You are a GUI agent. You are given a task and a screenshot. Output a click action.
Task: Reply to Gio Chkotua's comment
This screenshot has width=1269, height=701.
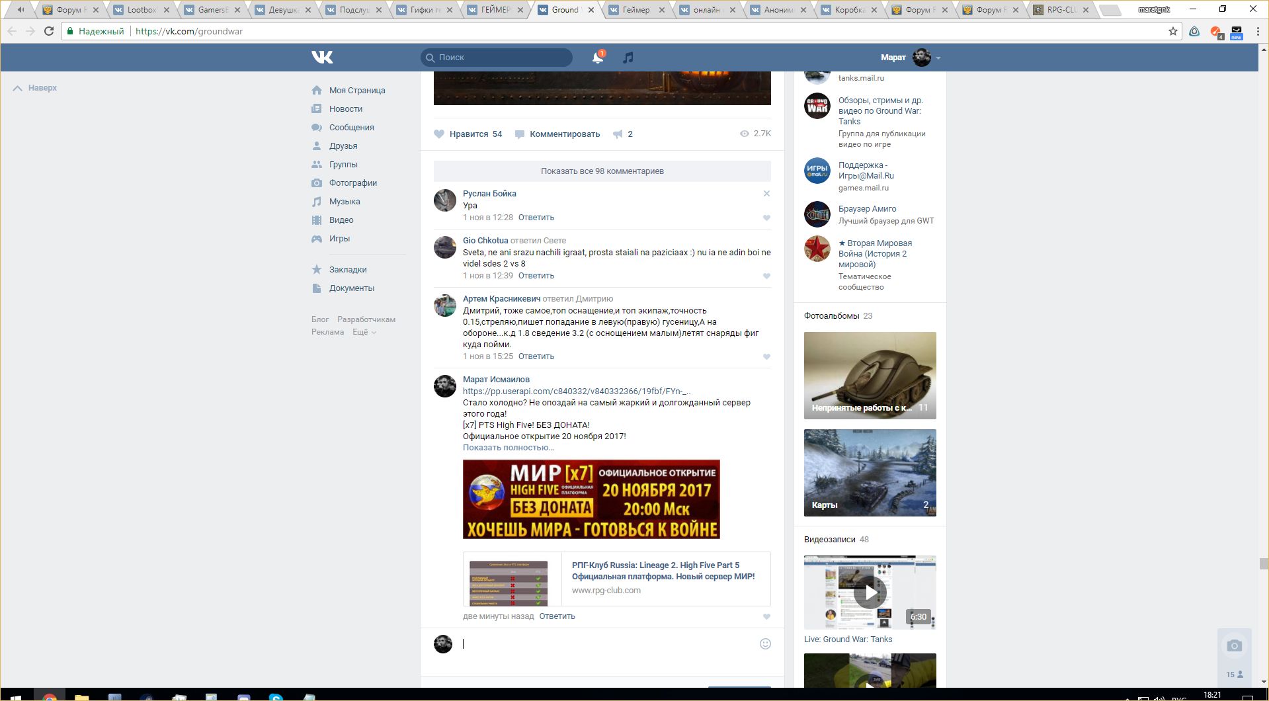click(x=536, y=276)
